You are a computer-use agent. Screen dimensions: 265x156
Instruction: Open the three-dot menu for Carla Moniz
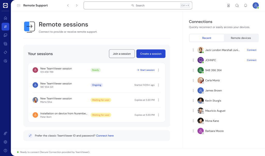[x=193, y=80]
